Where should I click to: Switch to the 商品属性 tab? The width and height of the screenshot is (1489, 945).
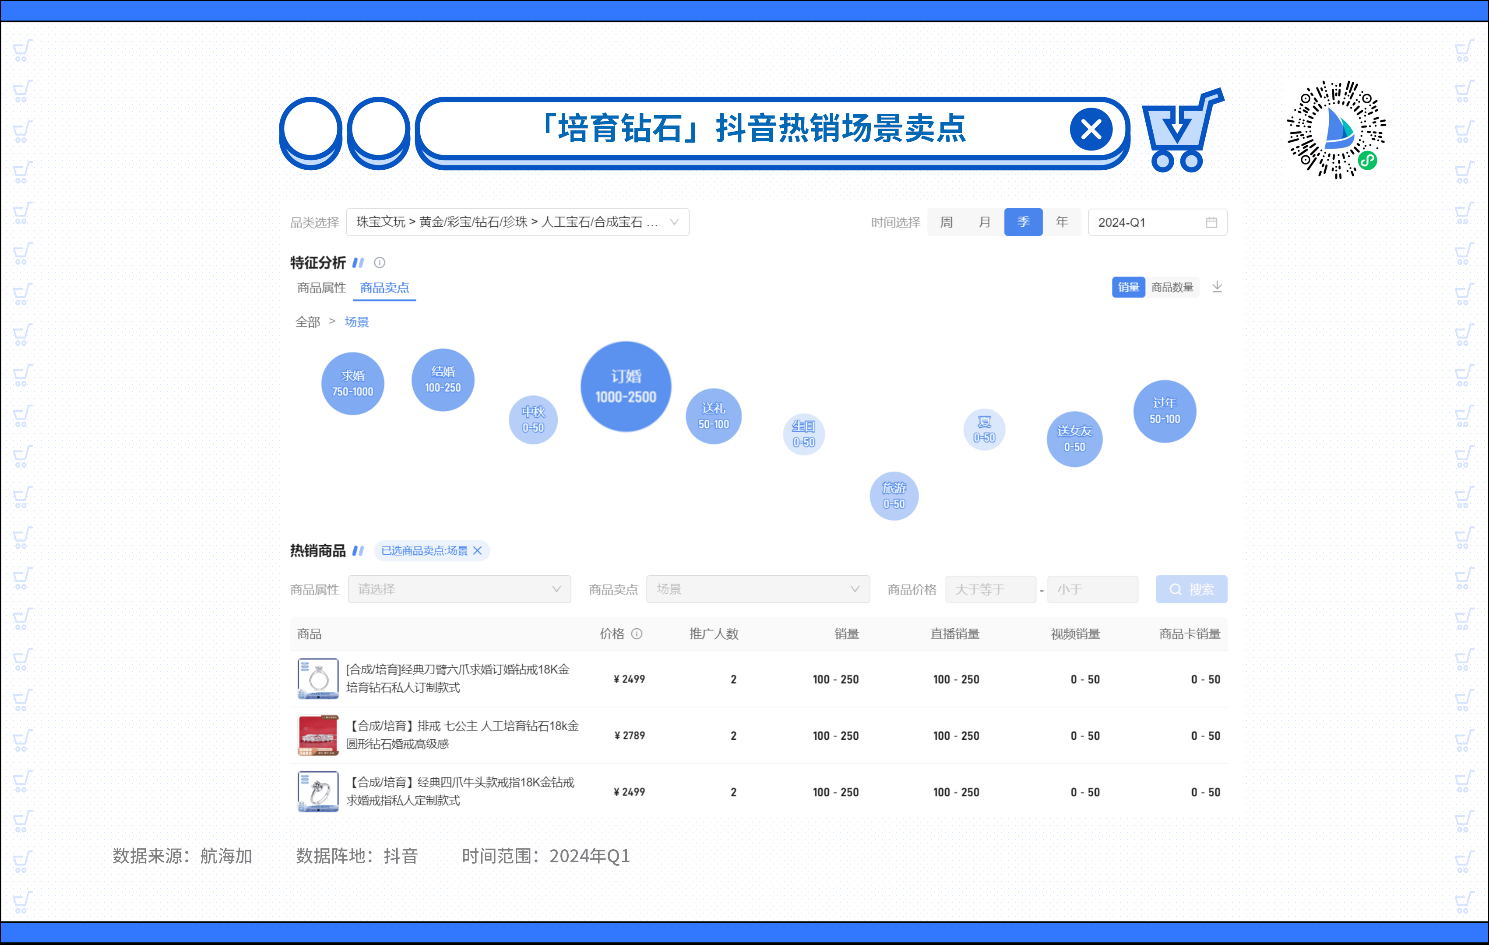(321, 288)
